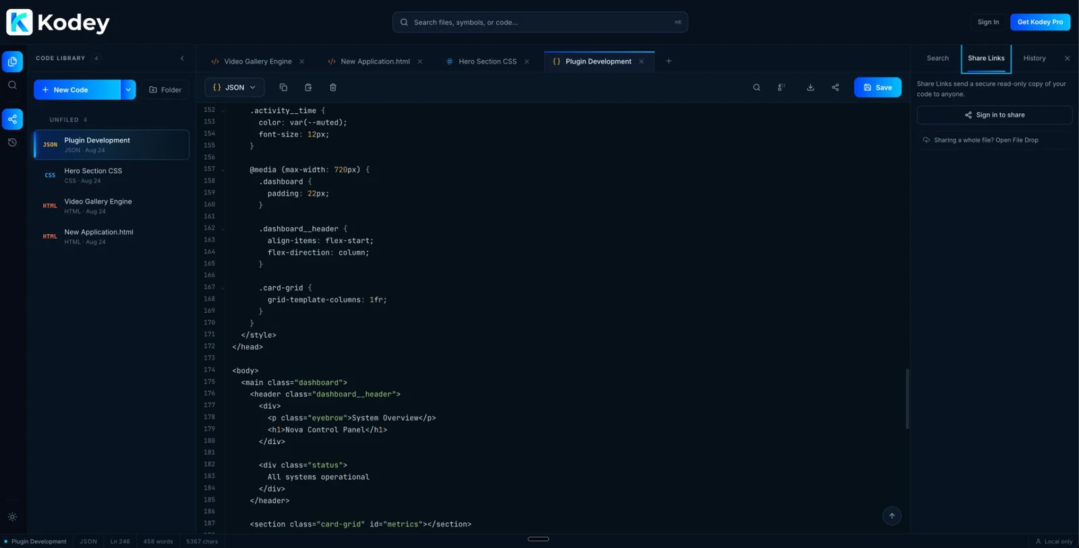This screenshot has width=1079, height=548.
Task: Click the "<h1>Nova Control Panel</h1>" code line
Action: [327, 429]
